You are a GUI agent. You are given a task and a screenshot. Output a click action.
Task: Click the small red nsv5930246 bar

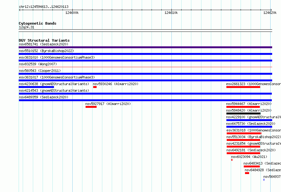[x=95, y=87]
